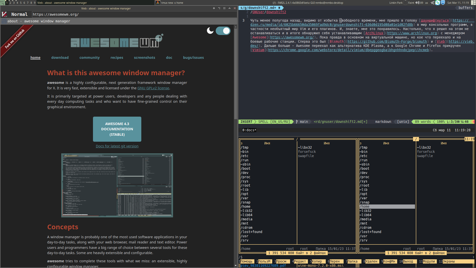This screenshot has width=476, height=268.
Task: Click the 'main' git branch indicator in statusline
Action: (x=302, y=121)
